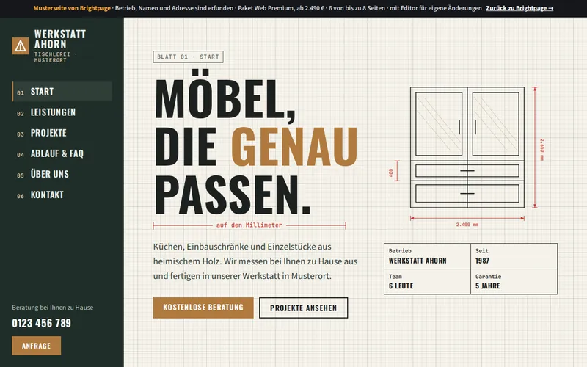
Task: Open Projekte in the sidebar menu
Action: (62, 133)
